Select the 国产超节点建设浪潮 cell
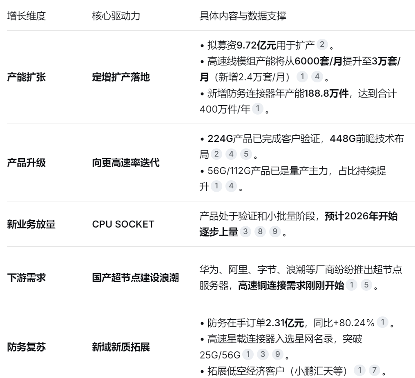415x378 pixels. (x=135, y=278)
